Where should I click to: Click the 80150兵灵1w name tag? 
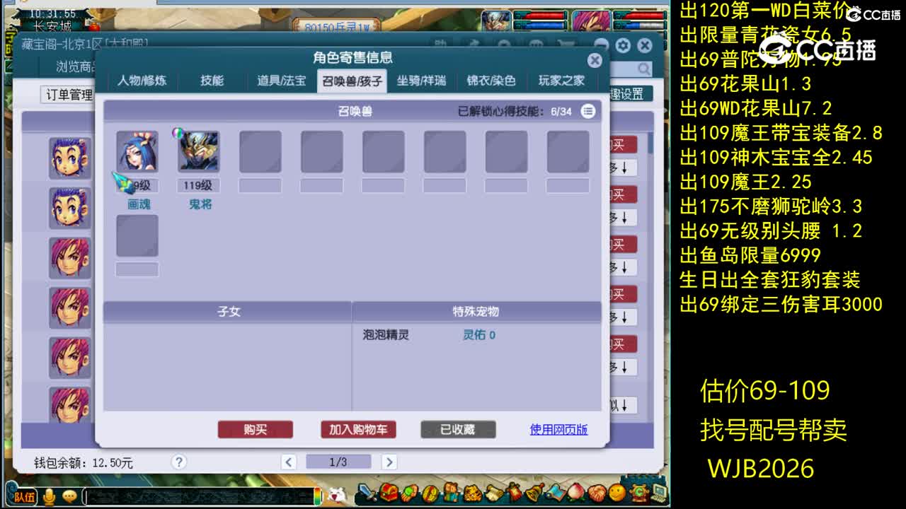pyautogui.click(x=336, y=26)
